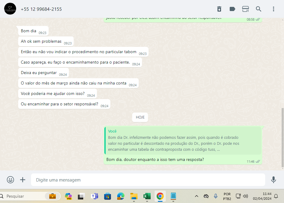Select message "Você poderia me ajudar com isso?"
Viewport: 284px width, 203px height.
[x=58, y=94]
